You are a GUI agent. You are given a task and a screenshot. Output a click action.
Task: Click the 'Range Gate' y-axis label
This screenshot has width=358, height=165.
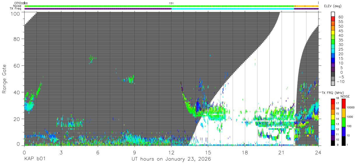4,79
